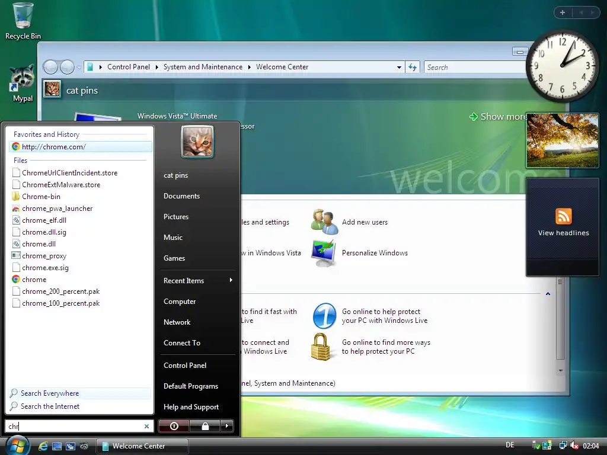Image resolution: width=607 pixels, height=455 pixels.
Task: Click Switch between windows icon
Action: tap(71, 446)
